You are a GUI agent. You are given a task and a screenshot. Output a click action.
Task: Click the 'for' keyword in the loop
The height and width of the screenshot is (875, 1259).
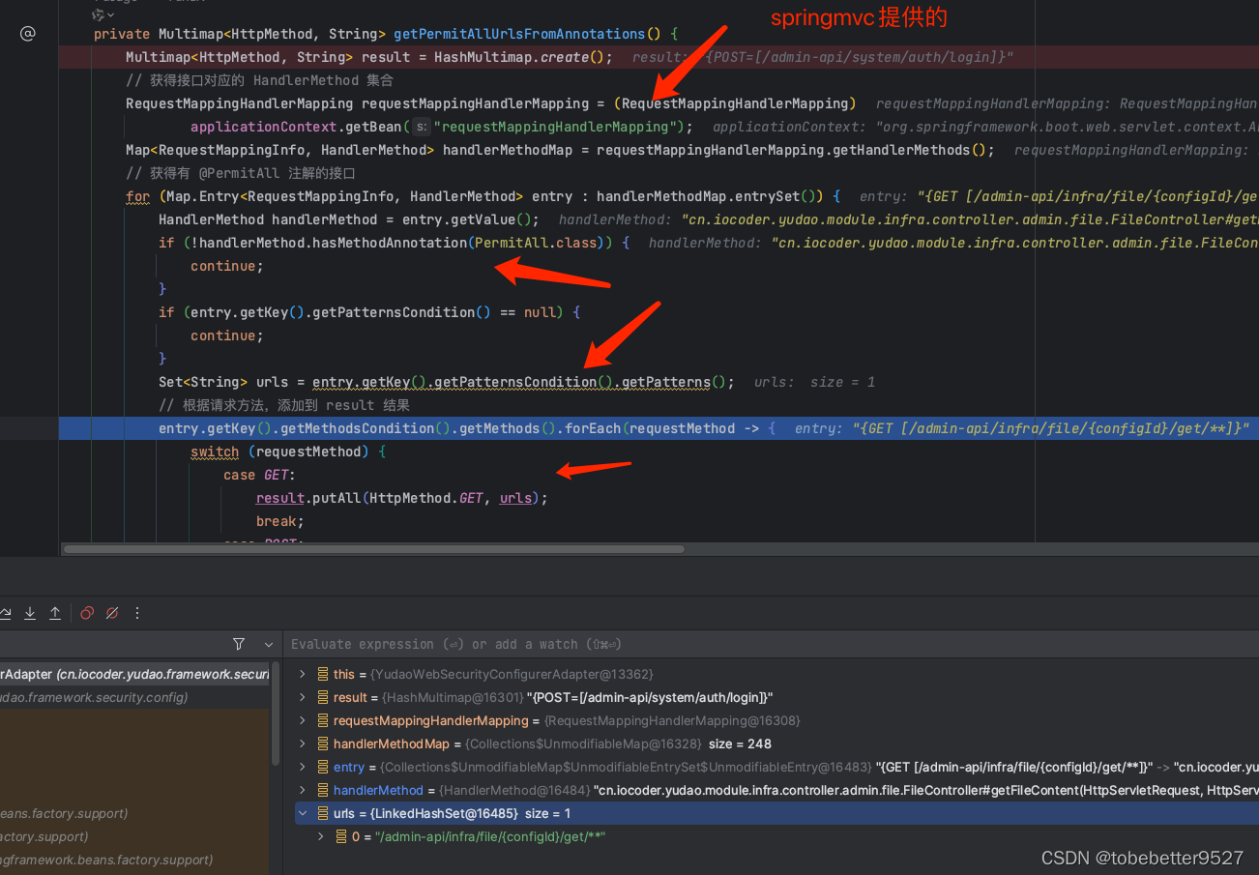137,196
